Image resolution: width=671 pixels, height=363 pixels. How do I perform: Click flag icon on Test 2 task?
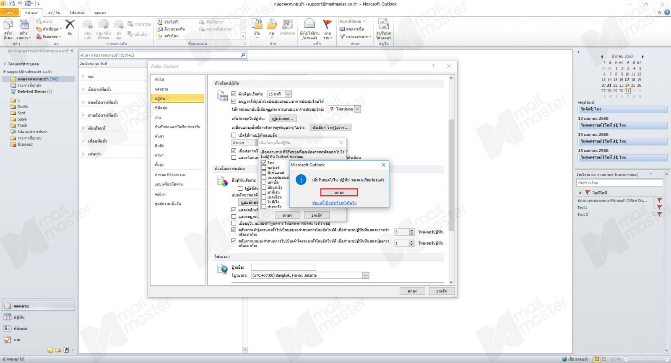point(660,214)
